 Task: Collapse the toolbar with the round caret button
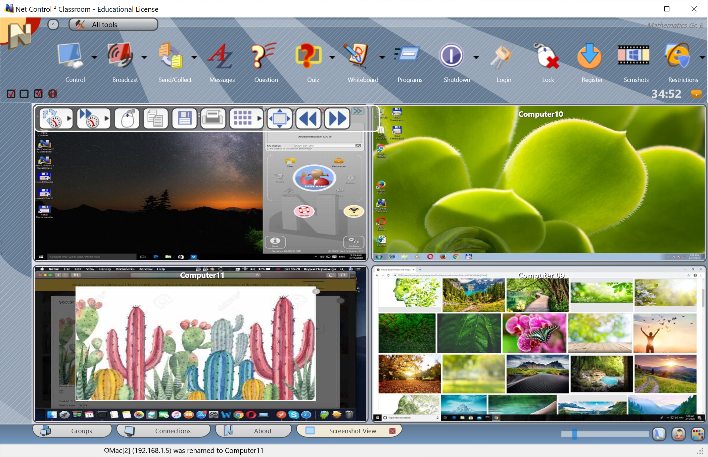coord(53,24)
